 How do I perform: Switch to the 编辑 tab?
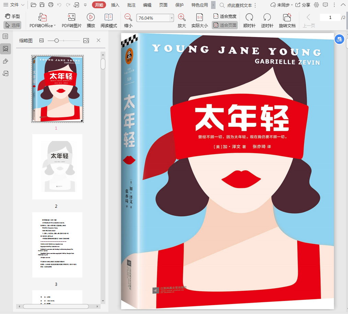coord(147,5)
